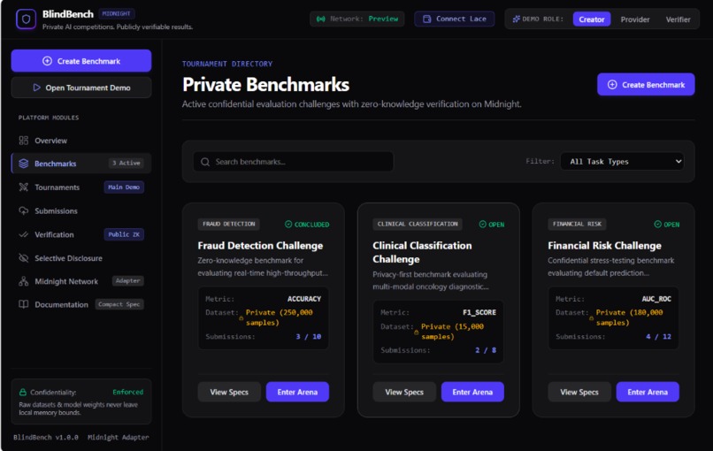Switch demo role to Provider
Image resolution: width=713 pixels, height=451 pixels.
(635, 19)
